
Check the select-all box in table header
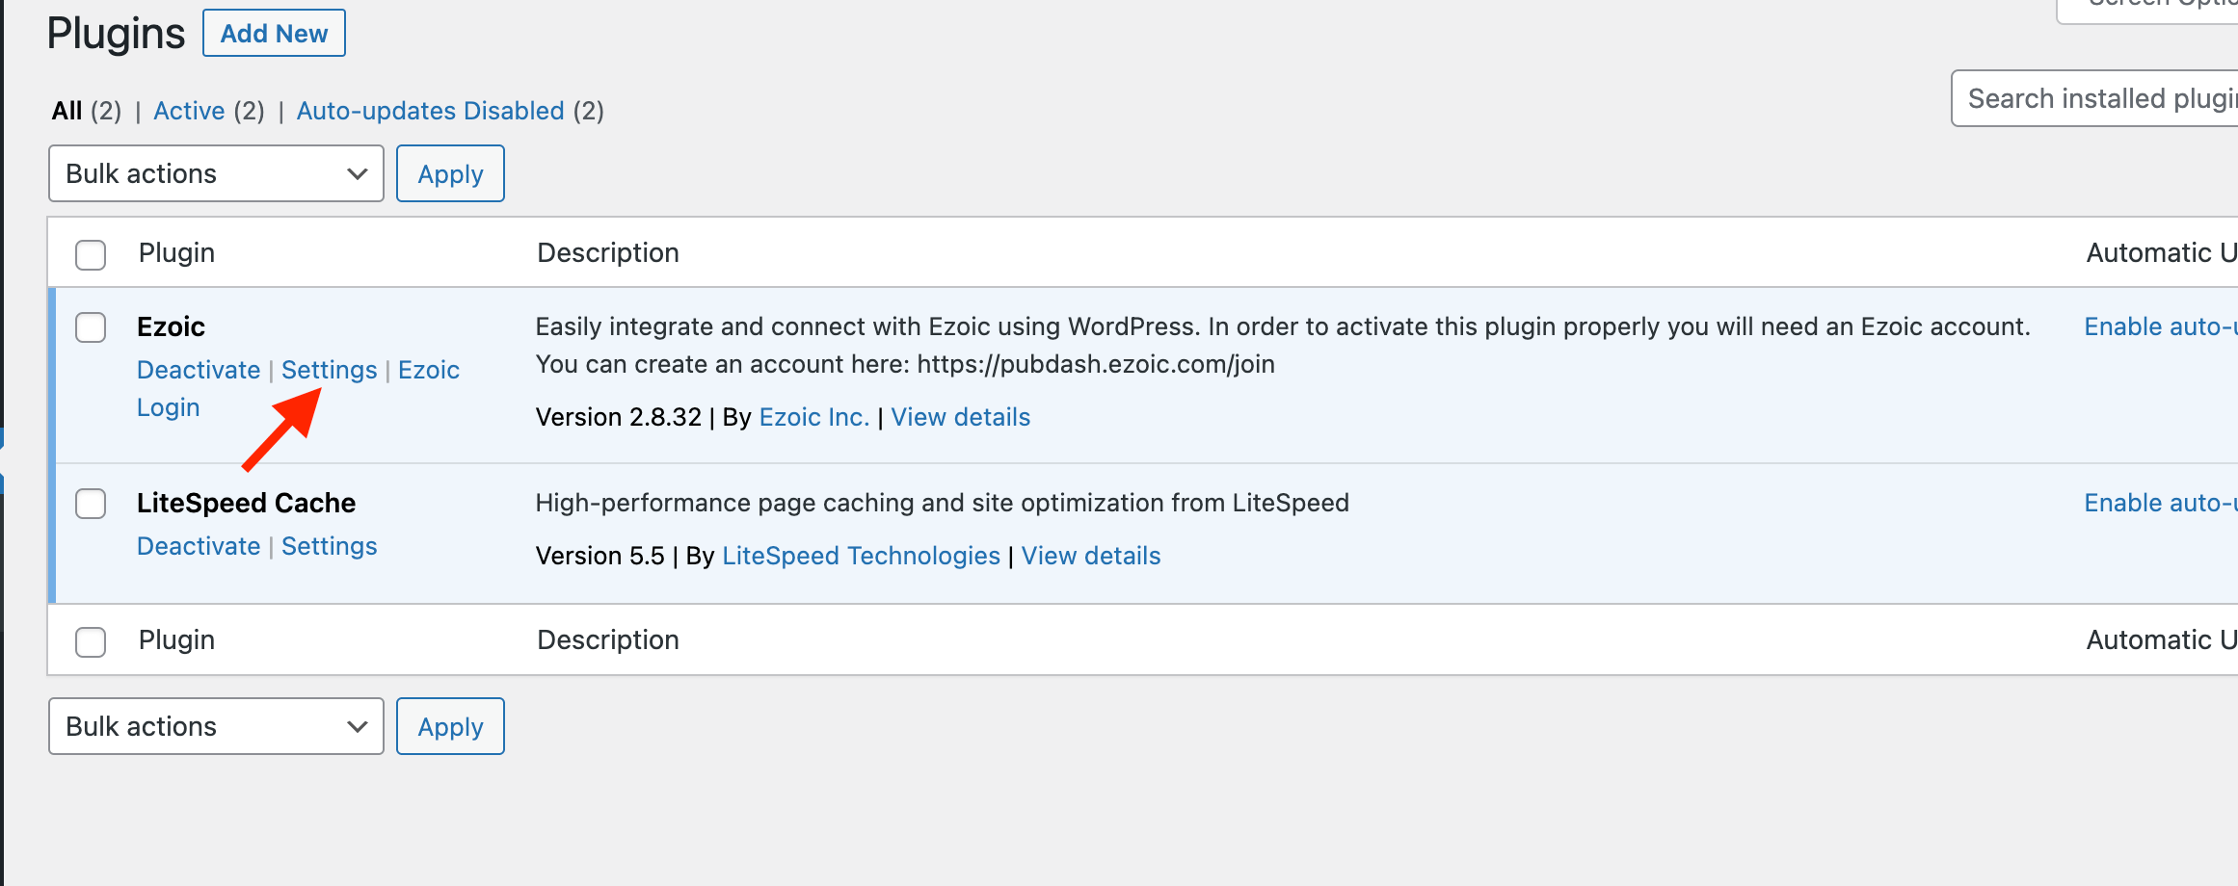[91, 255]
